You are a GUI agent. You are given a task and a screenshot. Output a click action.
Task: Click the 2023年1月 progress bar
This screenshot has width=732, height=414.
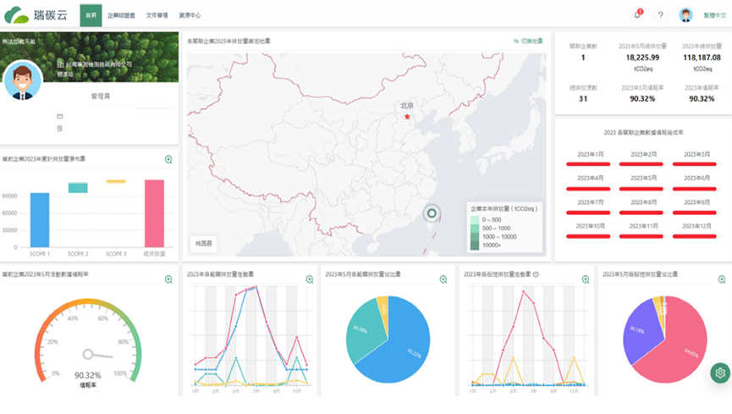[x=590, y=164]
